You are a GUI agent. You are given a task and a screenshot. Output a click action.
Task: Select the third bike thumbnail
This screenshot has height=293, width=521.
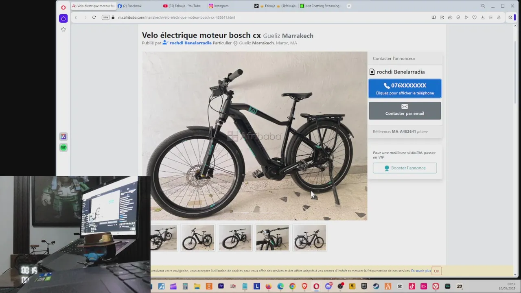(x=235, y=238)
